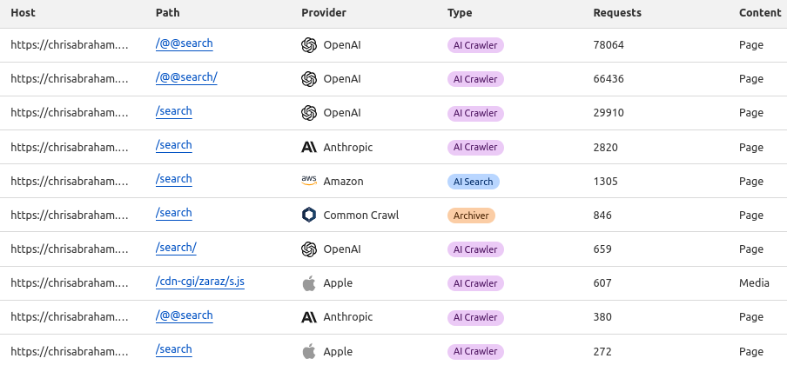
Task: Click the Common Crawl hexagon icon
Action: [308, 215]
